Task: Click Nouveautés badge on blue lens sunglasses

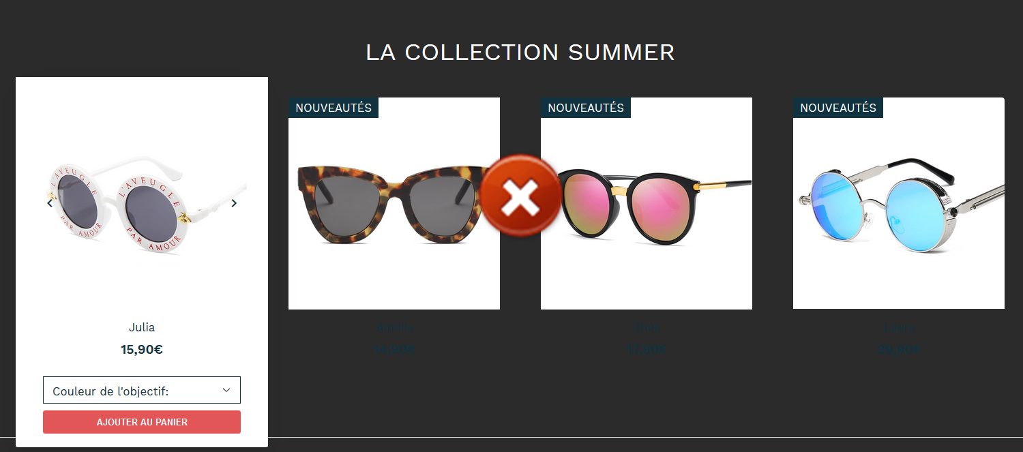Action: [x=838, y=108]
